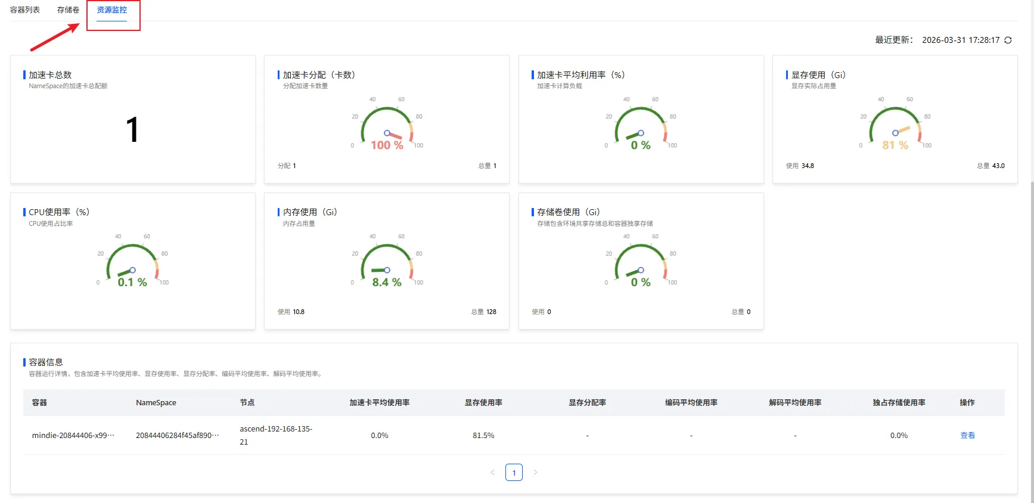Click namespace cell 20844406284f45af890…
This screenshot has width=1034, height=503.
pyautogui.click(x=178, y=436)
